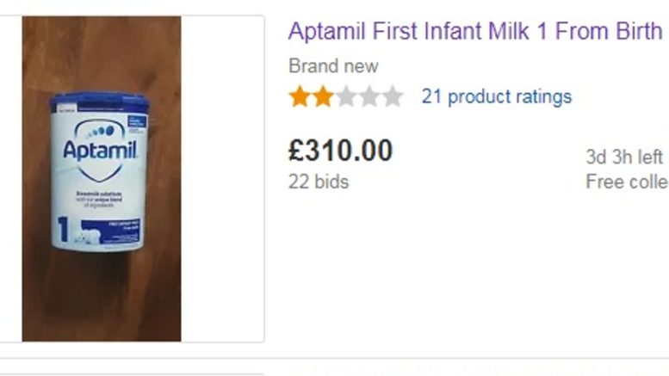Open the Aptamil First Infant Milk listing title
This screenshot has width=669, height=376.
475,32
